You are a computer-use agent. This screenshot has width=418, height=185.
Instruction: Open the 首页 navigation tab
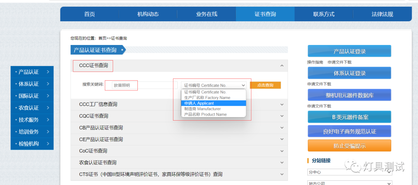pos(89,14)
